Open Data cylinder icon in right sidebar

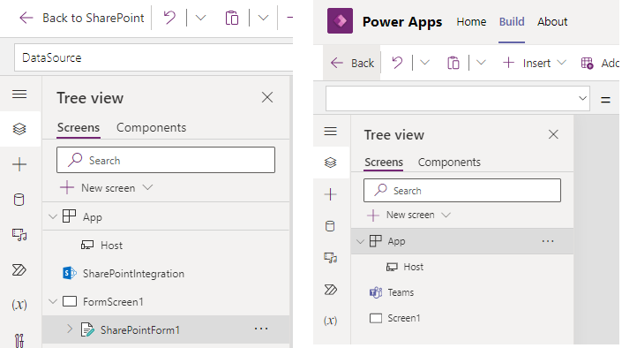click(330, 226)
